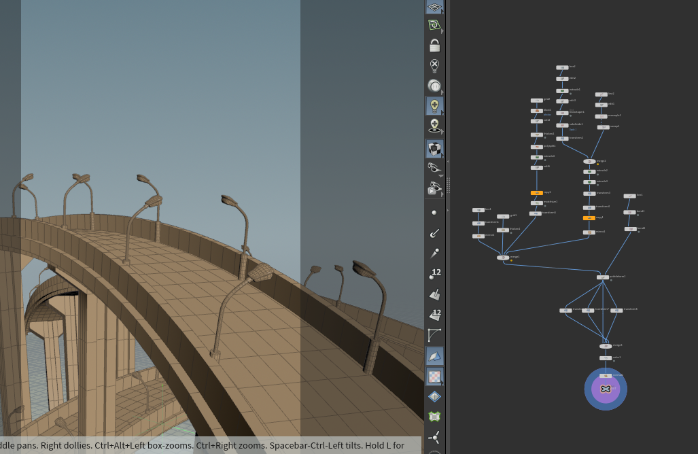Viewport: 698px width, 454px height.
Task: Toggle the checkered material cube display icon
Action: coord(434,149)
